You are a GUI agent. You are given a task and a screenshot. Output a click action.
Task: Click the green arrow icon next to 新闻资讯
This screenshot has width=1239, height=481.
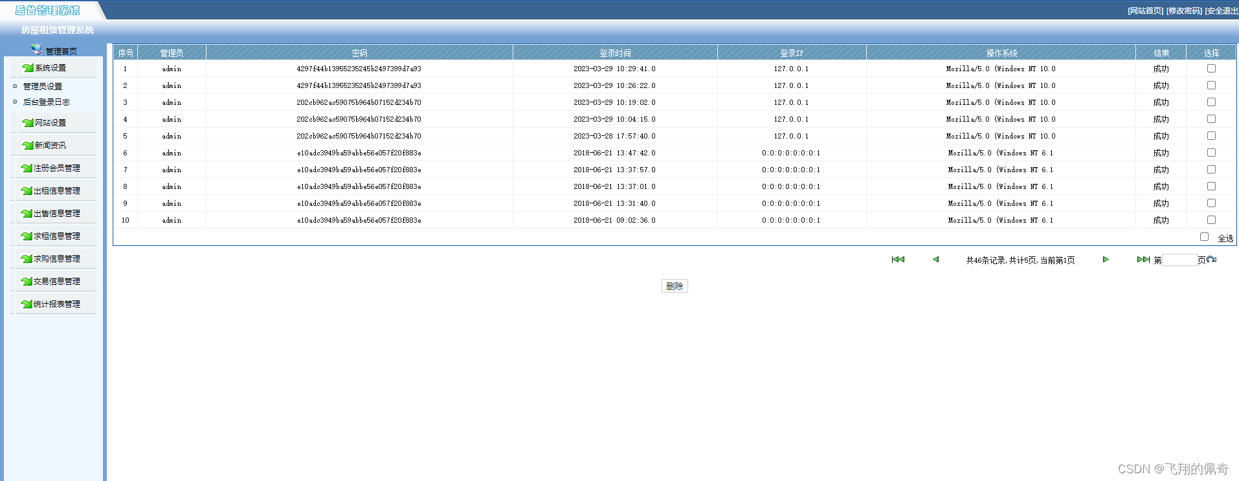[x=28, y=145]
